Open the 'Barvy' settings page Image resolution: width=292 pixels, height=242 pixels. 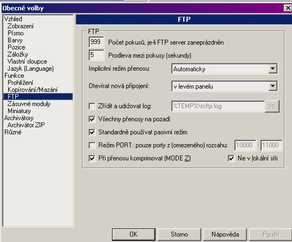coord(15,40)
